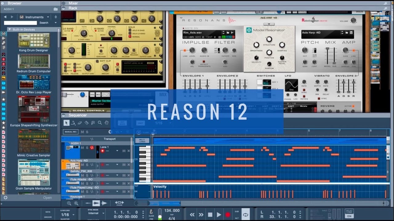The width and height of the screenshot is (394, 221).
Task: Go up one level in Browser
Action: tap(56, 17)
